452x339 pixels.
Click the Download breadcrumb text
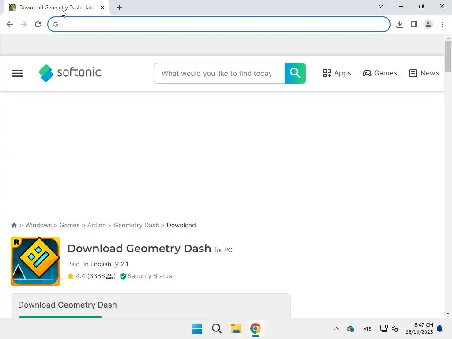181,225
